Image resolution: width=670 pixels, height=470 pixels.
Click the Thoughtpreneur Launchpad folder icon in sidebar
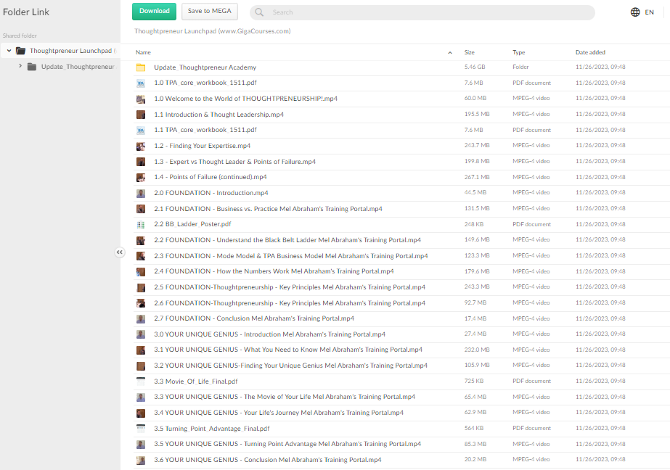click(x=20, y=51)
